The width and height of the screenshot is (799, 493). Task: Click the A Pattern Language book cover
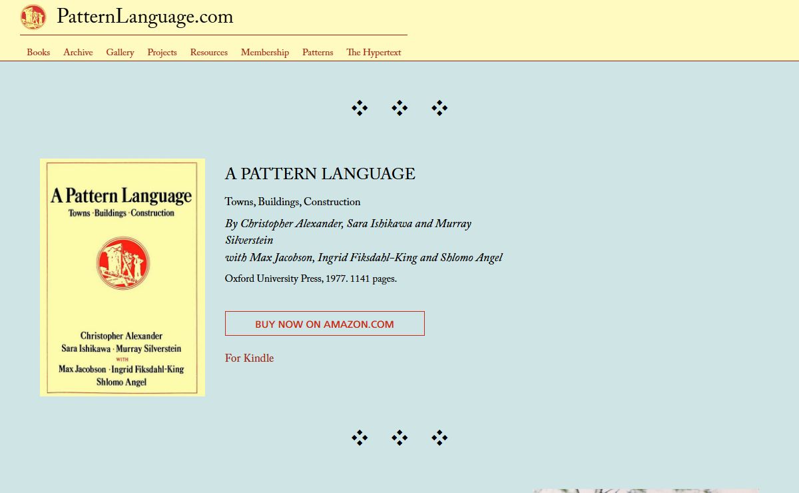pyautogui.click(x=123, y=277)
